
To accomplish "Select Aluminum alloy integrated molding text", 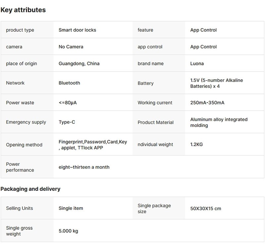I will click(219, 122).
